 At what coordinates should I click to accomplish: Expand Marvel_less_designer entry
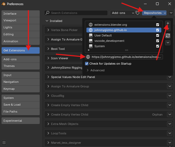pos(48,143)
